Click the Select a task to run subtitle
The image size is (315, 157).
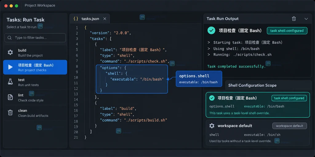click(x=22, y=27)
